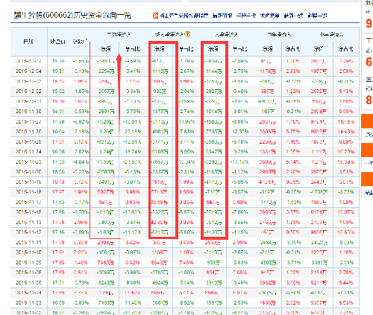Select 1144万 in the 2015-12-04 row
373x315 pixels.
coord(214,71)
